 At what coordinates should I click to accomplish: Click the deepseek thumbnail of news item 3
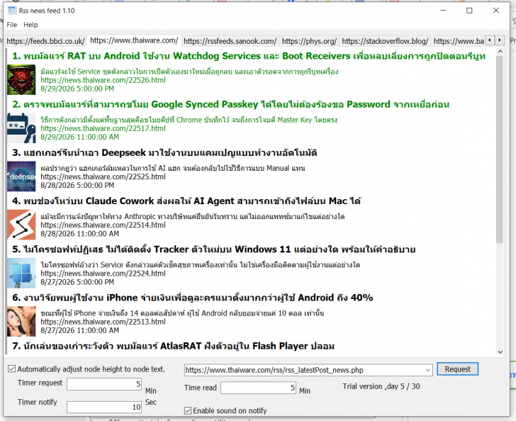tap(21, 176)
